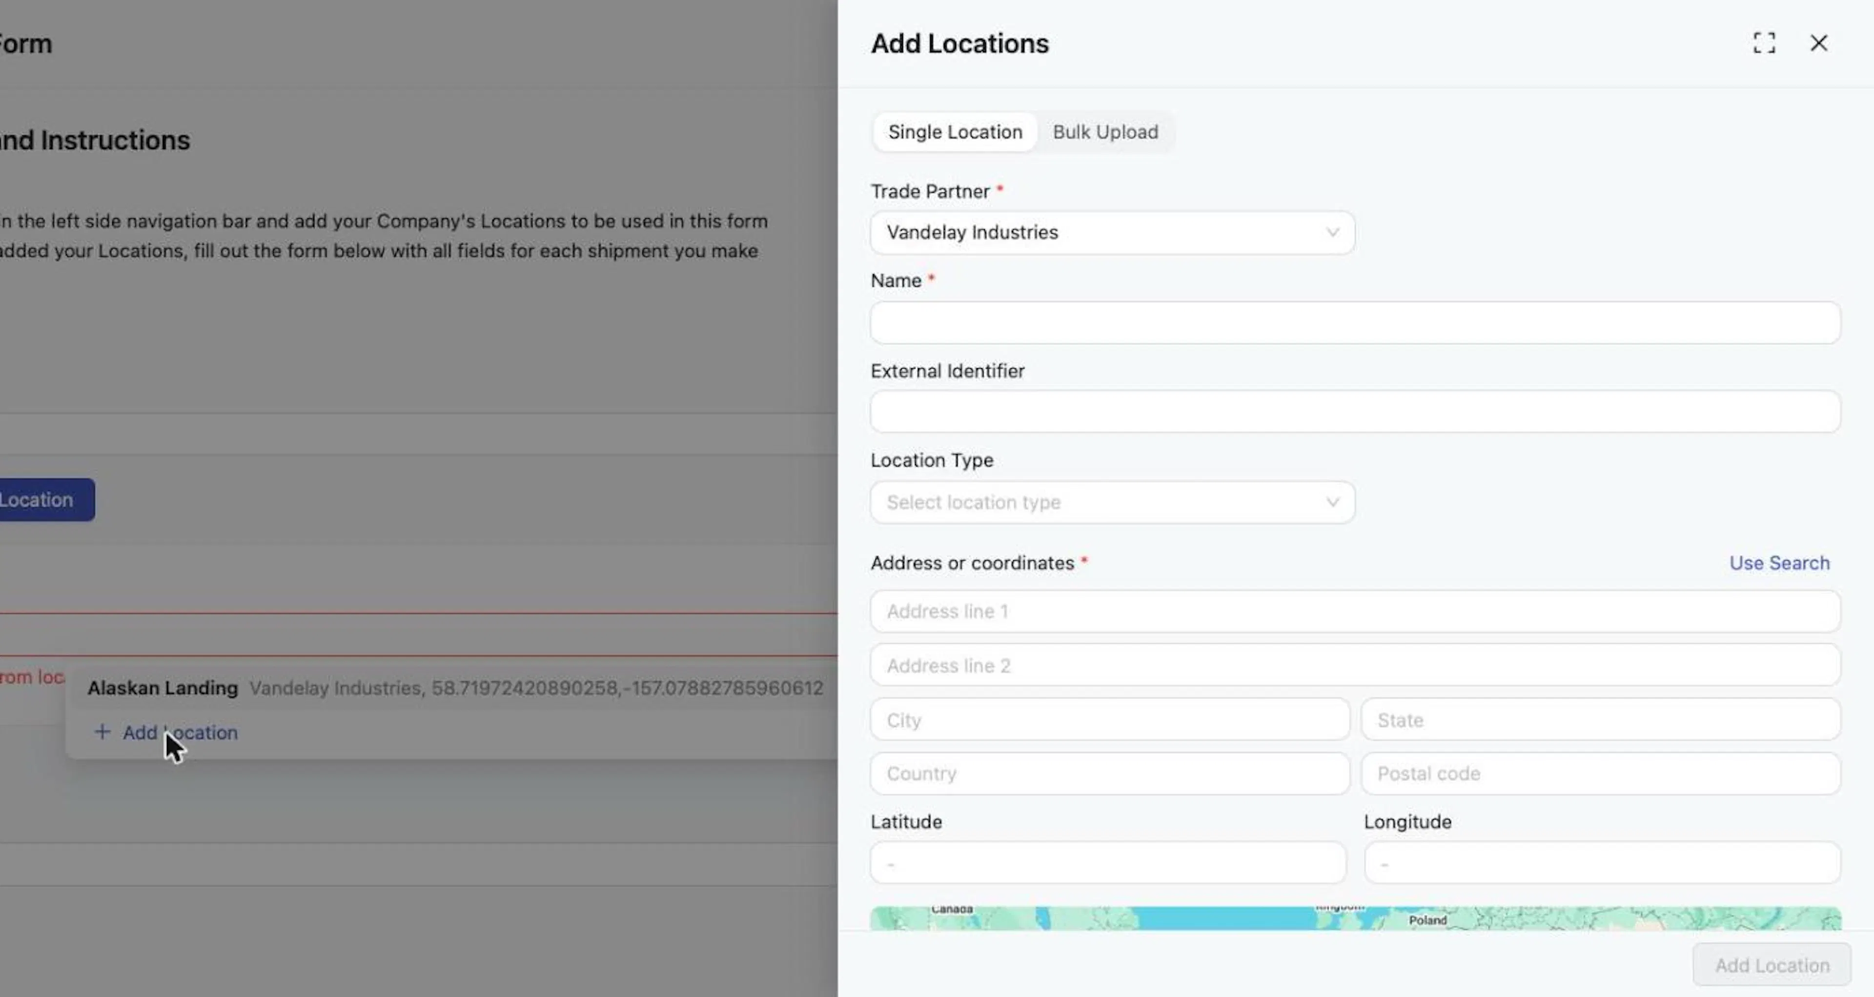
Task: Click the Add Location link in dropdown list
Action: point(180,733)
